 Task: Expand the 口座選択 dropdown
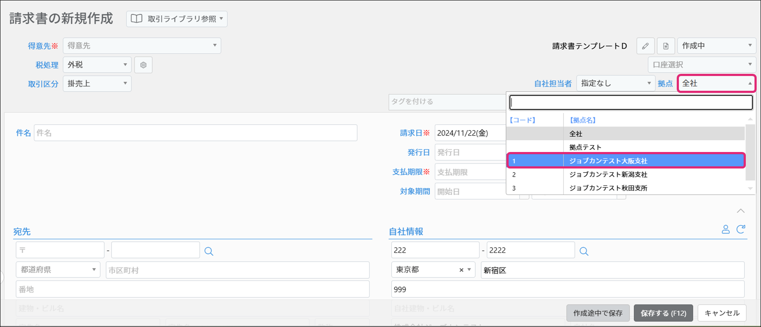click(x=701, y=65)
